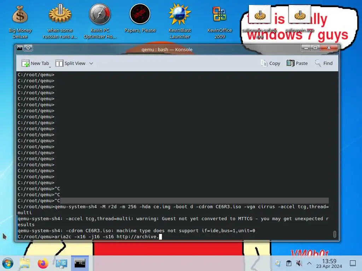Viewport: 362px width, 271px height.
Task: Click the muted volume tray icon
Action: (299, 263)
